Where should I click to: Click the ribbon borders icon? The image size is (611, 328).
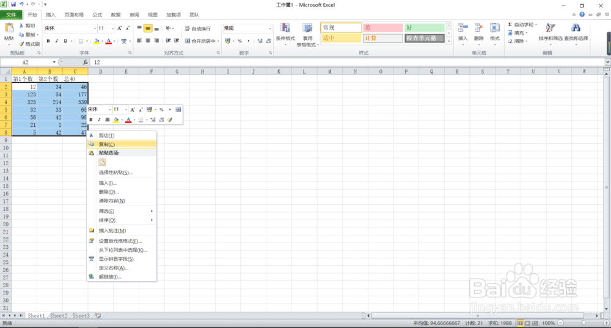(81, 41)
